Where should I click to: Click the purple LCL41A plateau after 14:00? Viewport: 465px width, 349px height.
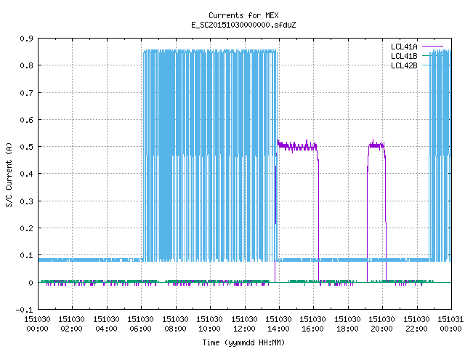tap(297, 146)
